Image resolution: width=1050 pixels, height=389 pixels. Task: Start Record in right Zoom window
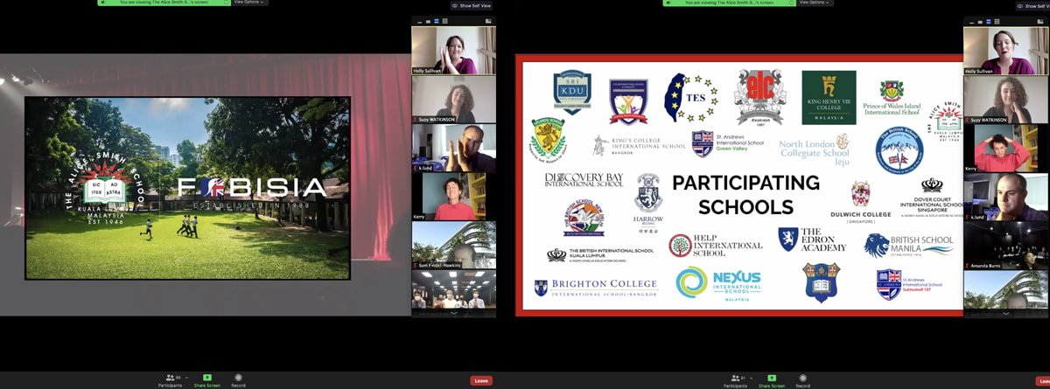(801, 380)
